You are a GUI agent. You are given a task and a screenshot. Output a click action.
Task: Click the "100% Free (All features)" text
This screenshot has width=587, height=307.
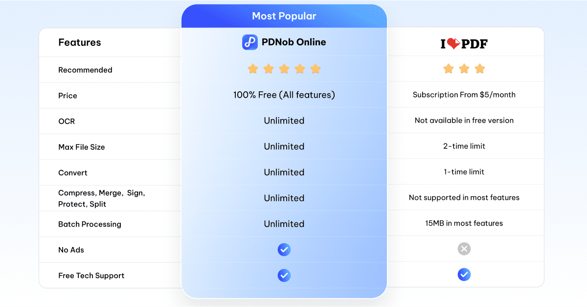284,95
